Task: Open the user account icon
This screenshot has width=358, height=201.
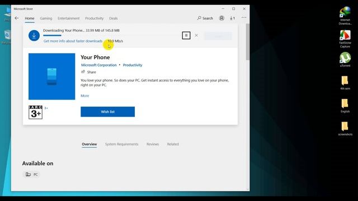Action: [x=222, y=18]
